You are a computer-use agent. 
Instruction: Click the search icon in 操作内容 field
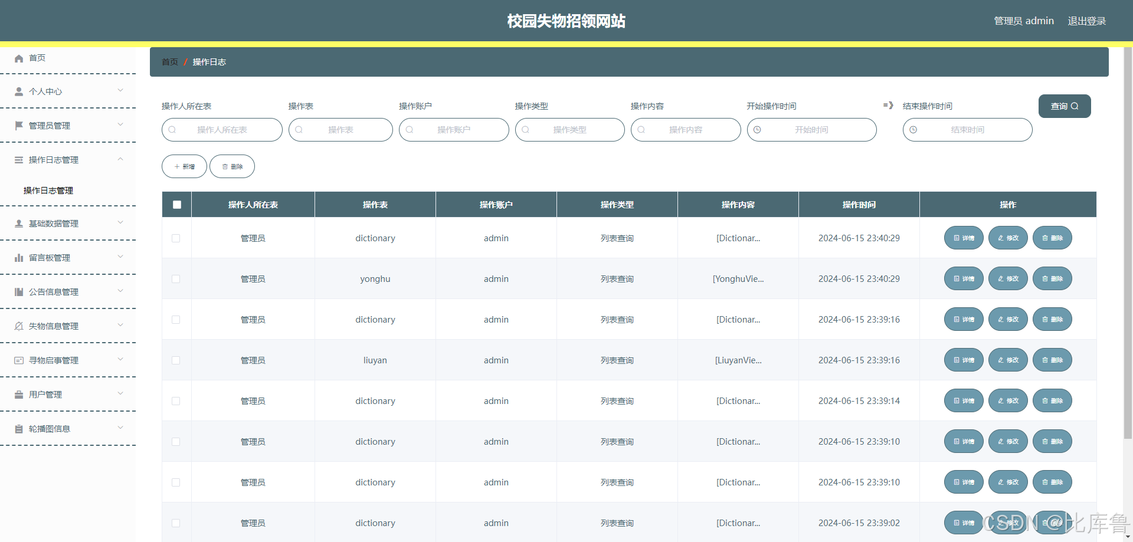coord(641,130)
